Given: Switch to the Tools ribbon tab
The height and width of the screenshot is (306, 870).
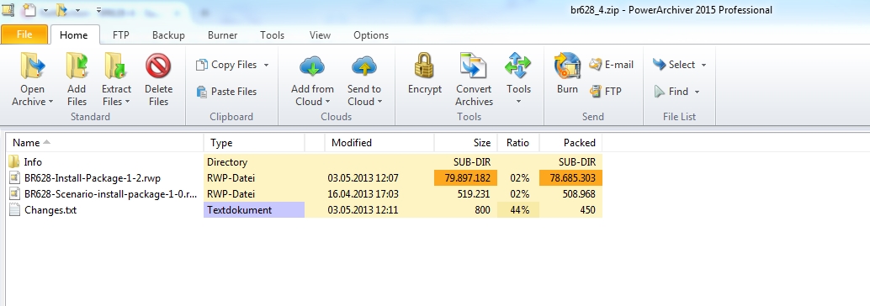Looking at the screenshot, I should [272, 35].
